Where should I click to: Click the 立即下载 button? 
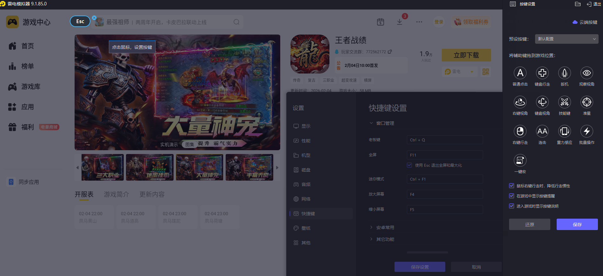pos(466,55)
